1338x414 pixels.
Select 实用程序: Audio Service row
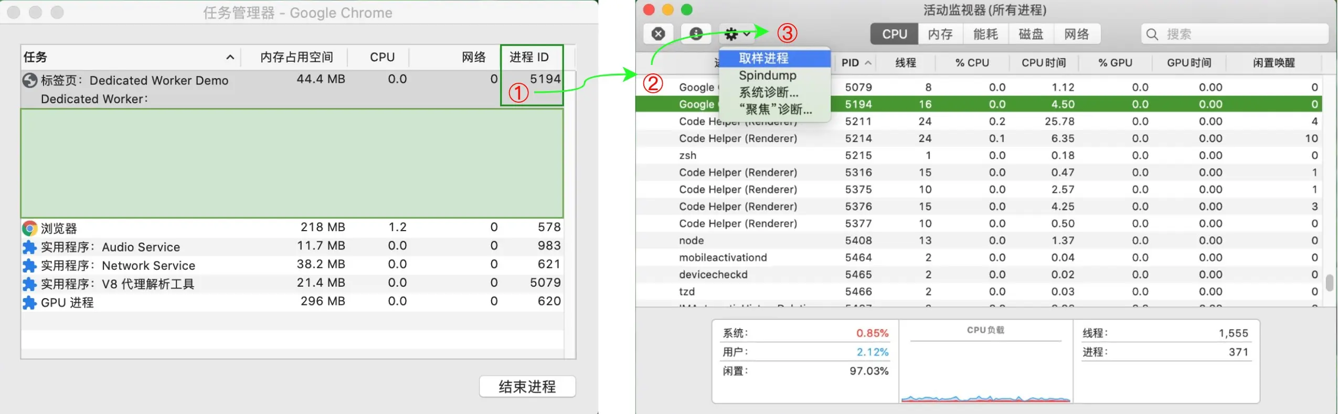[x=292, y=247]
